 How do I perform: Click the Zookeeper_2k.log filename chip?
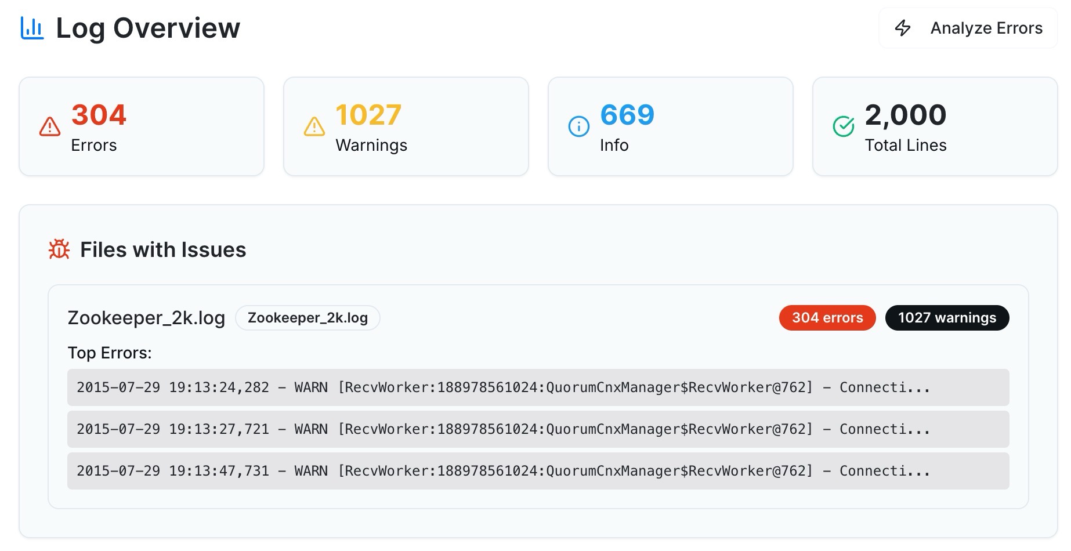pyautogui.click(x=307, y=318)
